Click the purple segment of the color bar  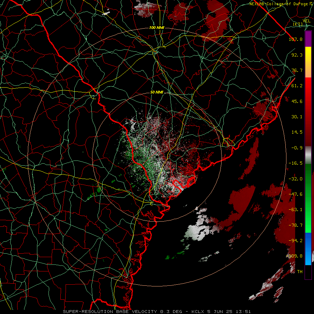click(x=308, y=39)
